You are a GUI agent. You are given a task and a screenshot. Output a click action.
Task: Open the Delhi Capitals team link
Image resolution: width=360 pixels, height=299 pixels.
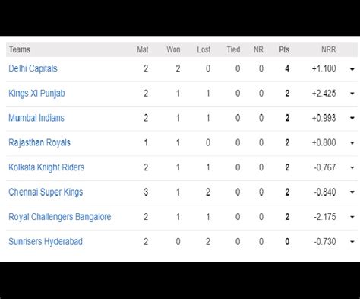(x=33, y=68)
